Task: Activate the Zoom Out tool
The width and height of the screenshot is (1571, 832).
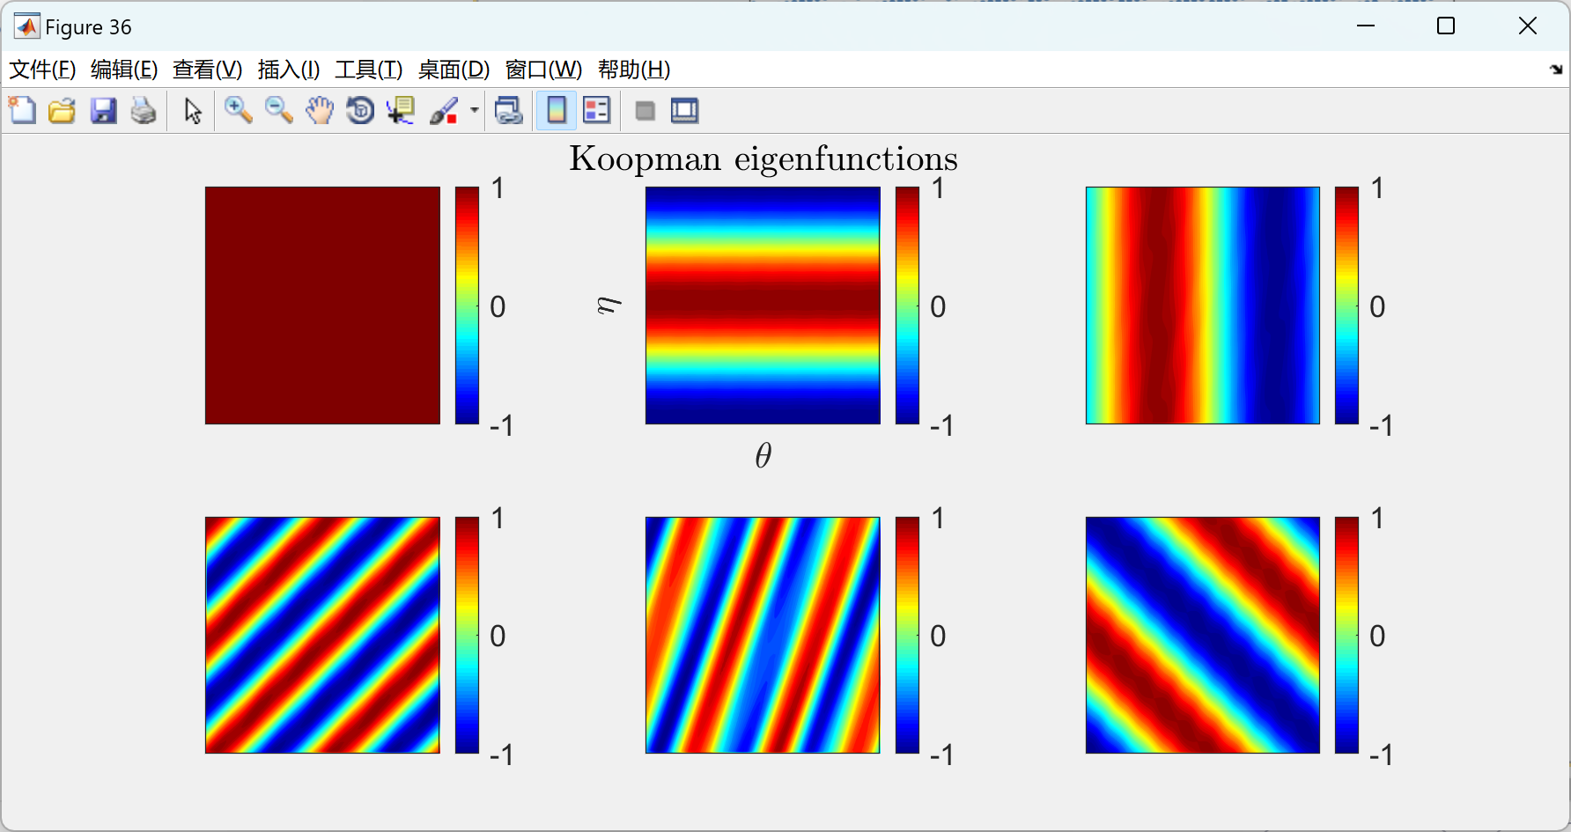Action: coord(279,110)
